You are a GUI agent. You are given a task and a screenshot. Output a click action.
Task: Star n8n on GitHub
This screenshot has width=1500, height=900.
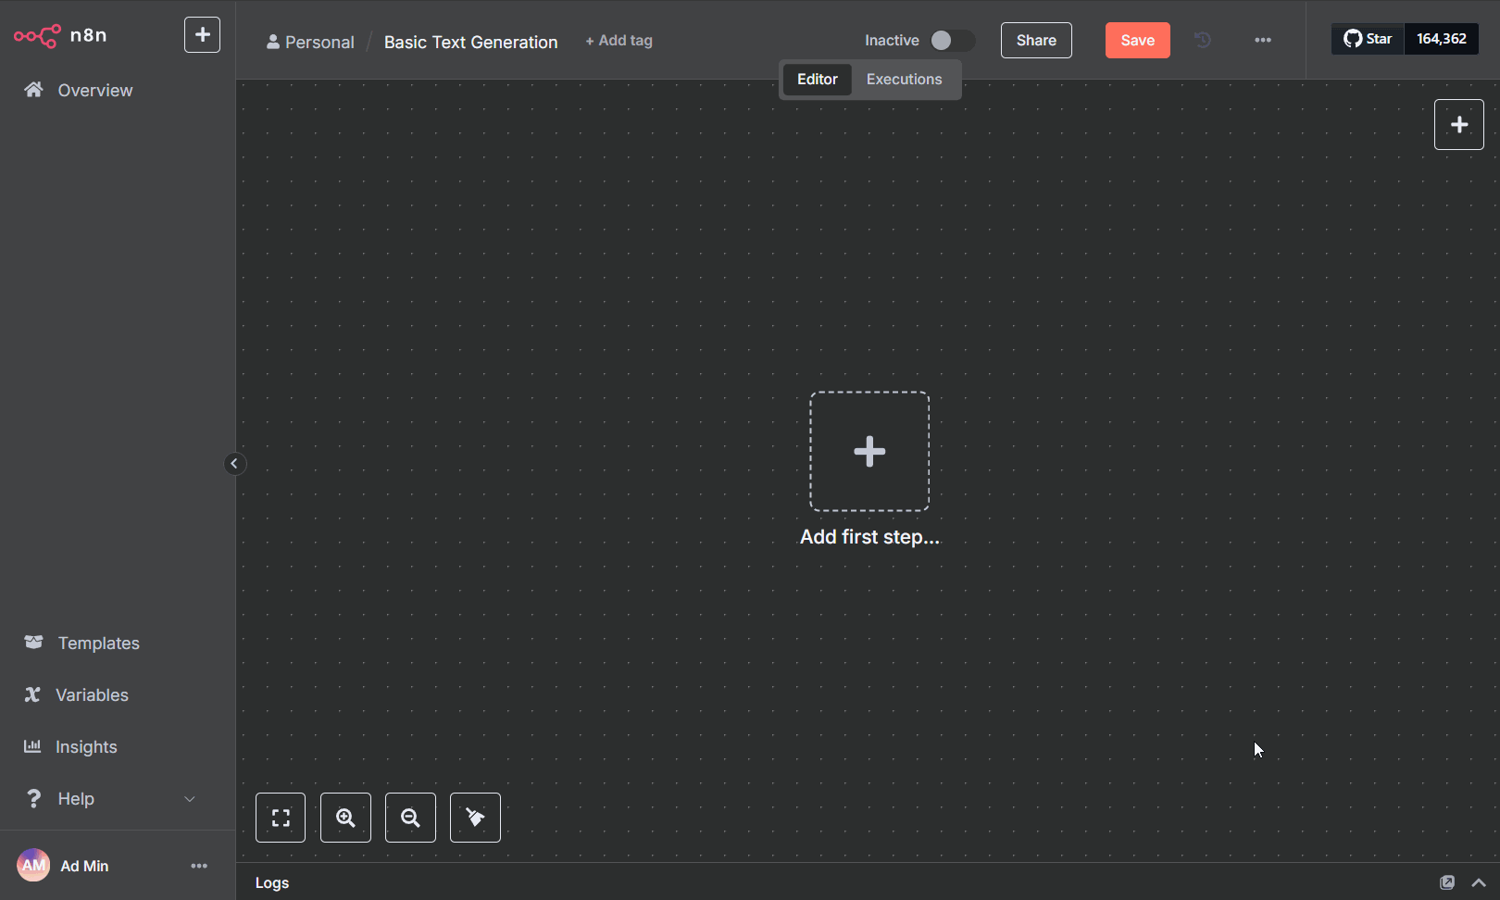pos(1368,39)
